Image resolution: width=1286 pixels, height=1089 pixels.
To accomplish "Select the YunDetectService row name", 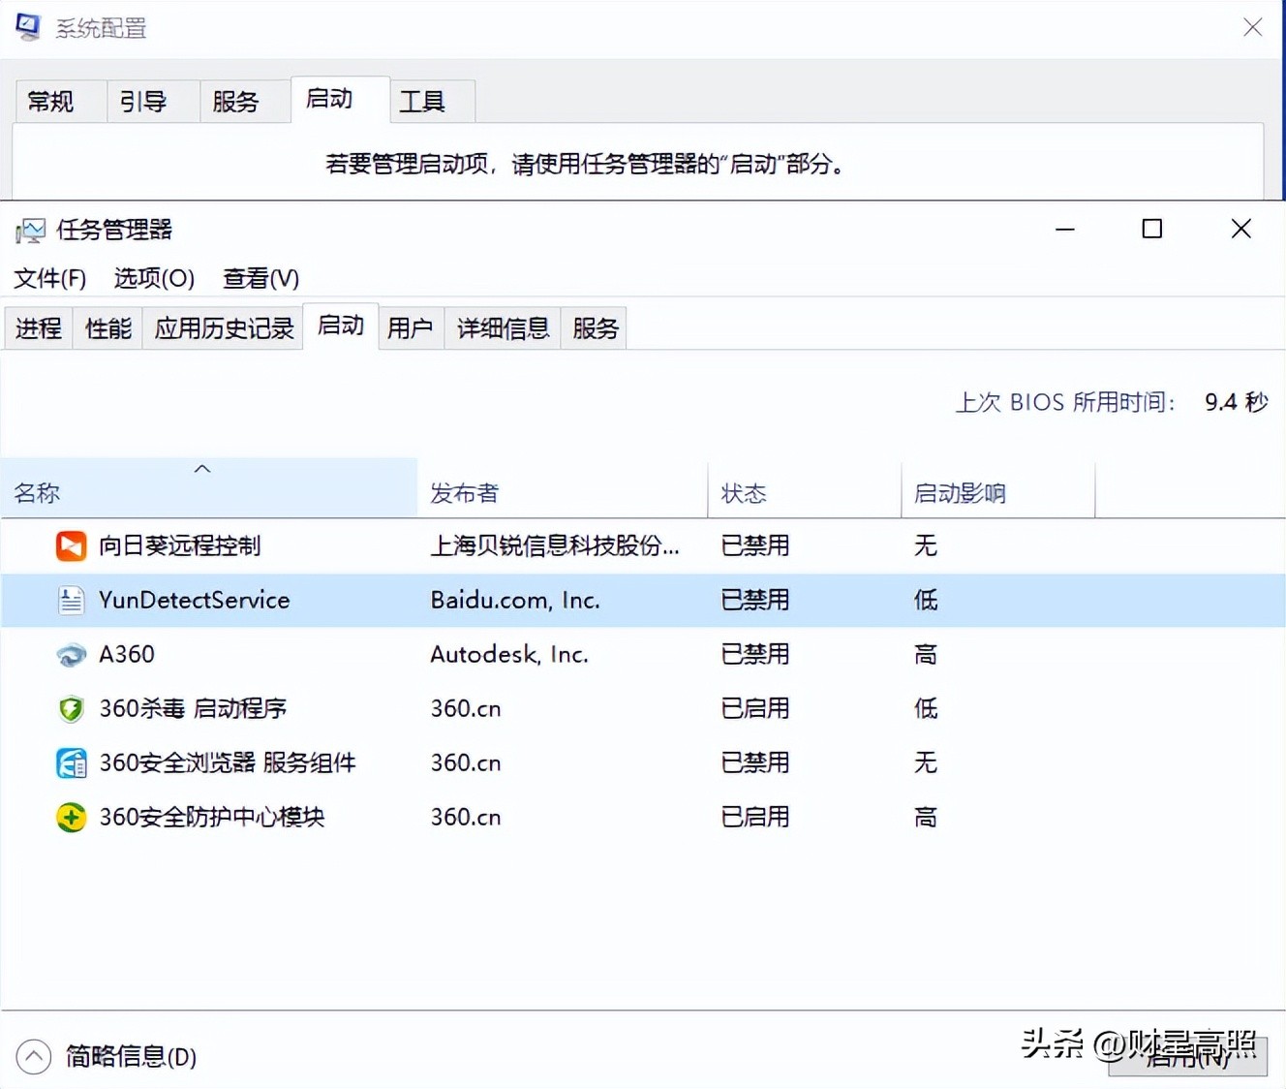I will [195, 601].
